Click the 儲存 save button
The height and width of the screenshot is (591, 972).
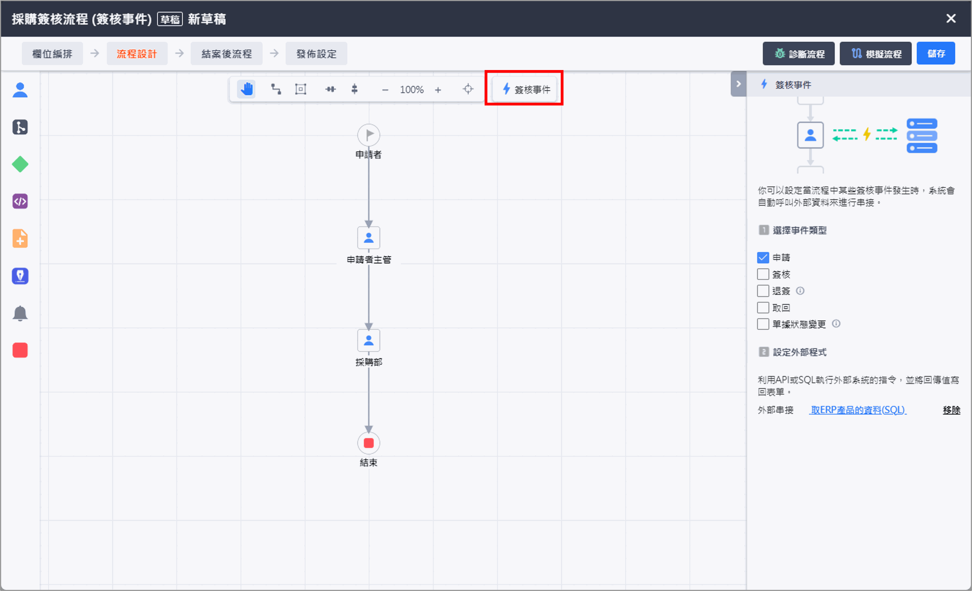[936, 54]
